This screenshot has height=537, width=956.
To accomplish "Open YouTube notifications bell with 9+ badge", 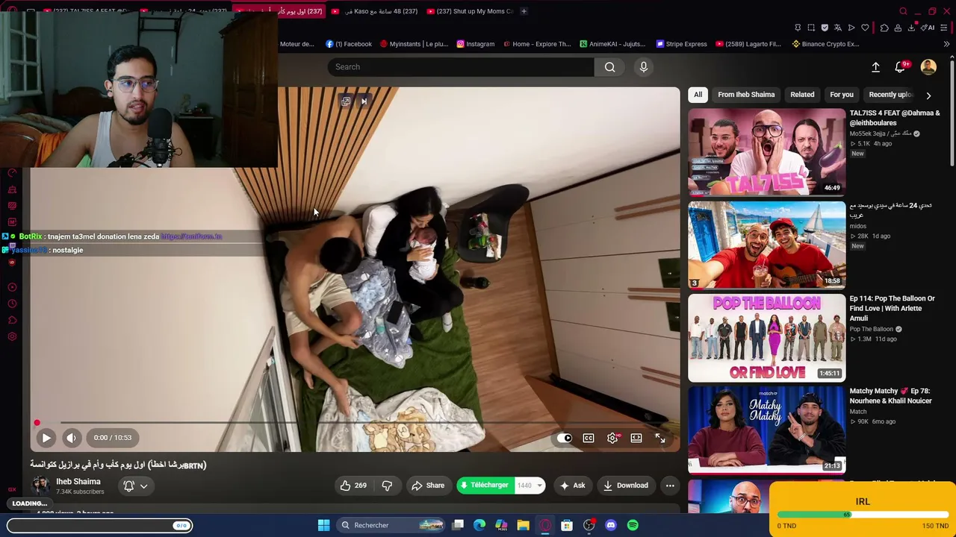I will tap(901, 67).
